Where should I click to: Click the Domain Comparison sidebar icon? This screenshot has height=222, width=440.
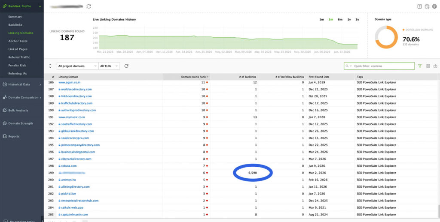click(x=4, y=97)
